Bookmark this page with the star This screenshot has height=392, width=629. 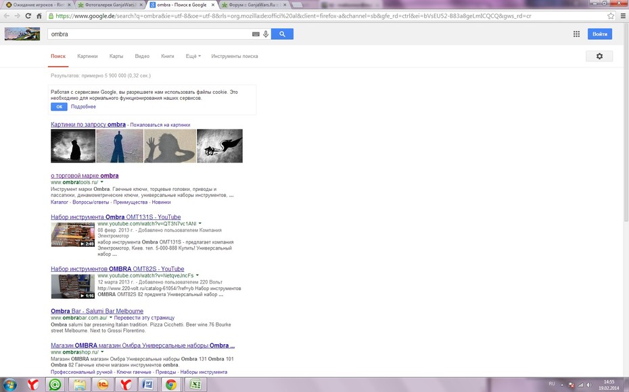[611, 16]
